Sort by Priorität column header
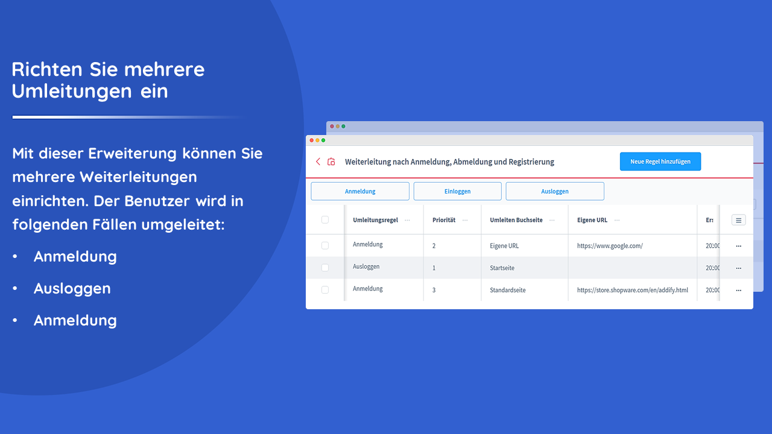The image size is (772, 434). (x=444, y=220)
